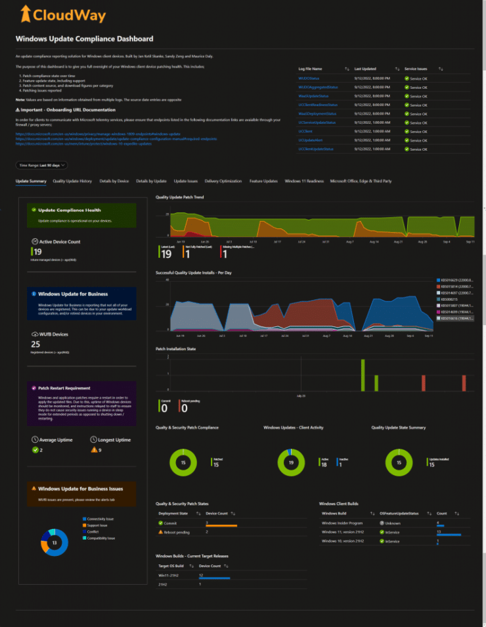The width and height of the screenshot is (486, 627).
Task: Click the Windows Insider Program build row
Action: point(395,523)
